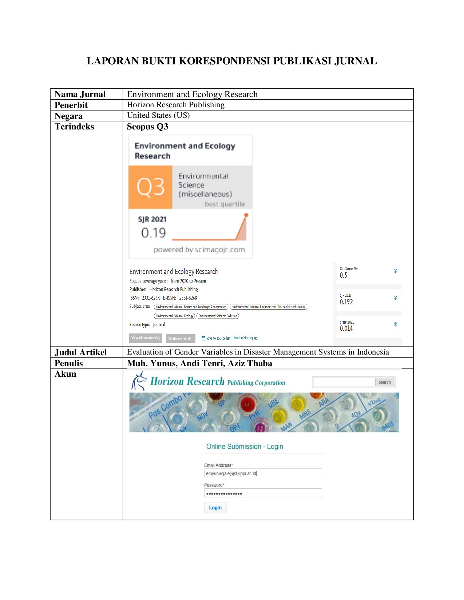Click the Save to source list icon
Viewport: 464px width, 600px height.
tap(204, 338)
